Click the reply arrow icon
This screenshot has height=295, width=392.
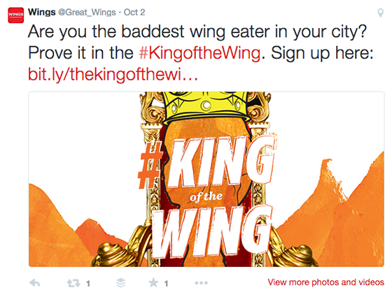click(x=35, y=283)
